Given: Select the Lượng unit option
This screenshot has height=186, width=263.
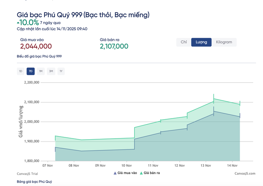Looking at the screenshot, I should [x=201, y=42].
